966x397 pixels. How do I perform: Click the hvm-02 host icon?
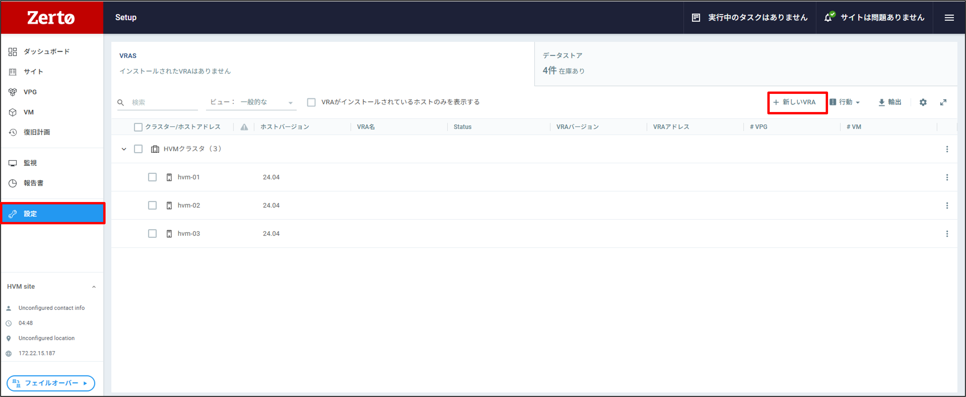[x=169, y=205]
